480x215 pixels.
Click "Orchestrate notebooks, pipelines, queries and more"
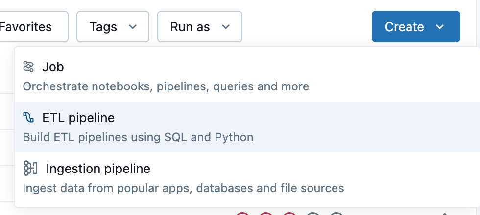pyautogui.click(x=166, y=86)
